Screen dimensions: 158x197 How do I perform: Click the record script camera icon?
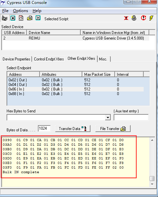coord(5,18)
